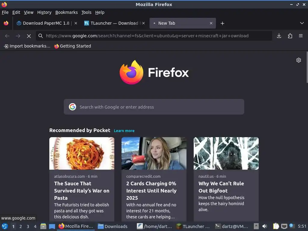Click the show desktop blue icon
The height and width of the screenshot is (231, 308).
pos(52,226)
